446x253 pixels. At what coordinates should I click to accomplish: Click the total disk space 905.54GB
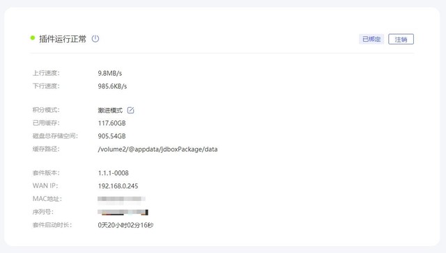111,136
